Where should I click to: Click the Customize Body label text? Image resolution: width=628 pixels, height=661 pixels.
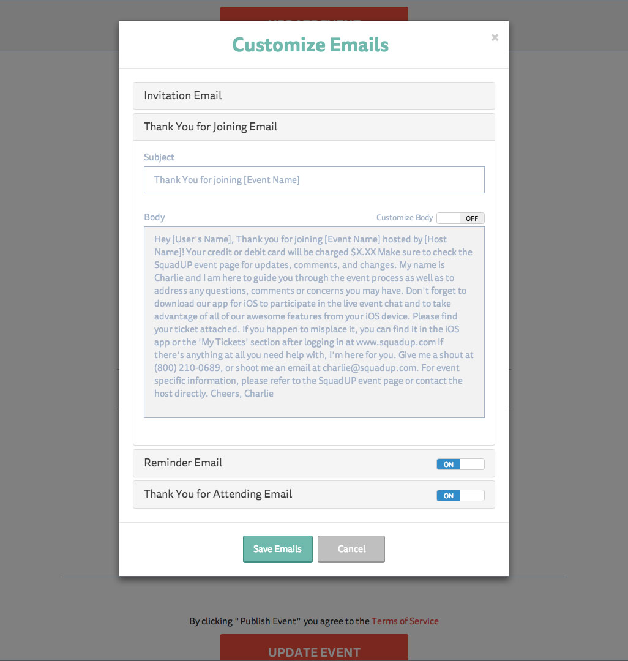[x=404, y=217]
